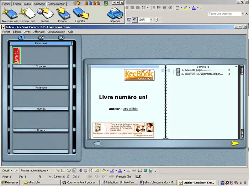Click the Importer book icon
Viewport: 249px width, 186px height.
pos(63,13)
